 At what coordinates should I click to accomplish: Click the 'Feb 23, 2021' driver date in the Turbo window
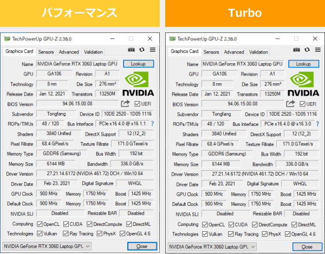(x=222, y=184)
